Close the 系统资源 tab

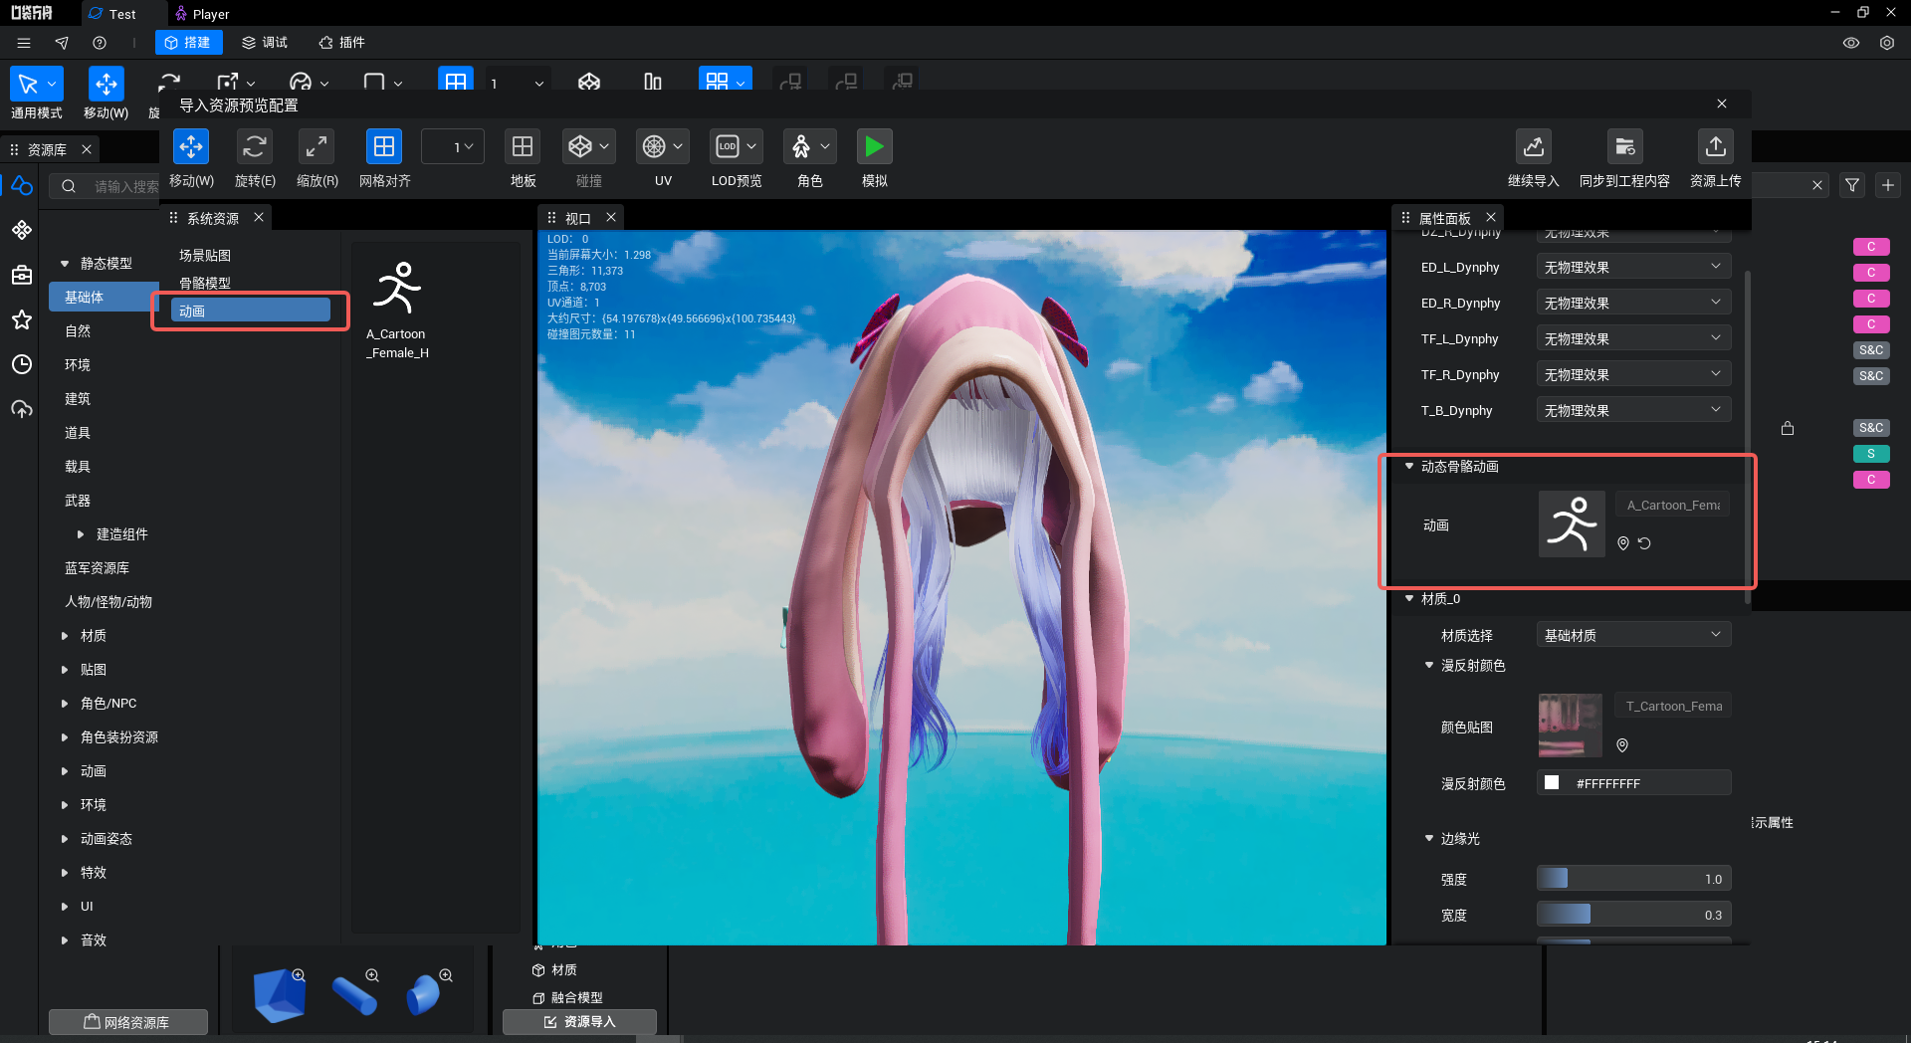(x=259, y=217)
